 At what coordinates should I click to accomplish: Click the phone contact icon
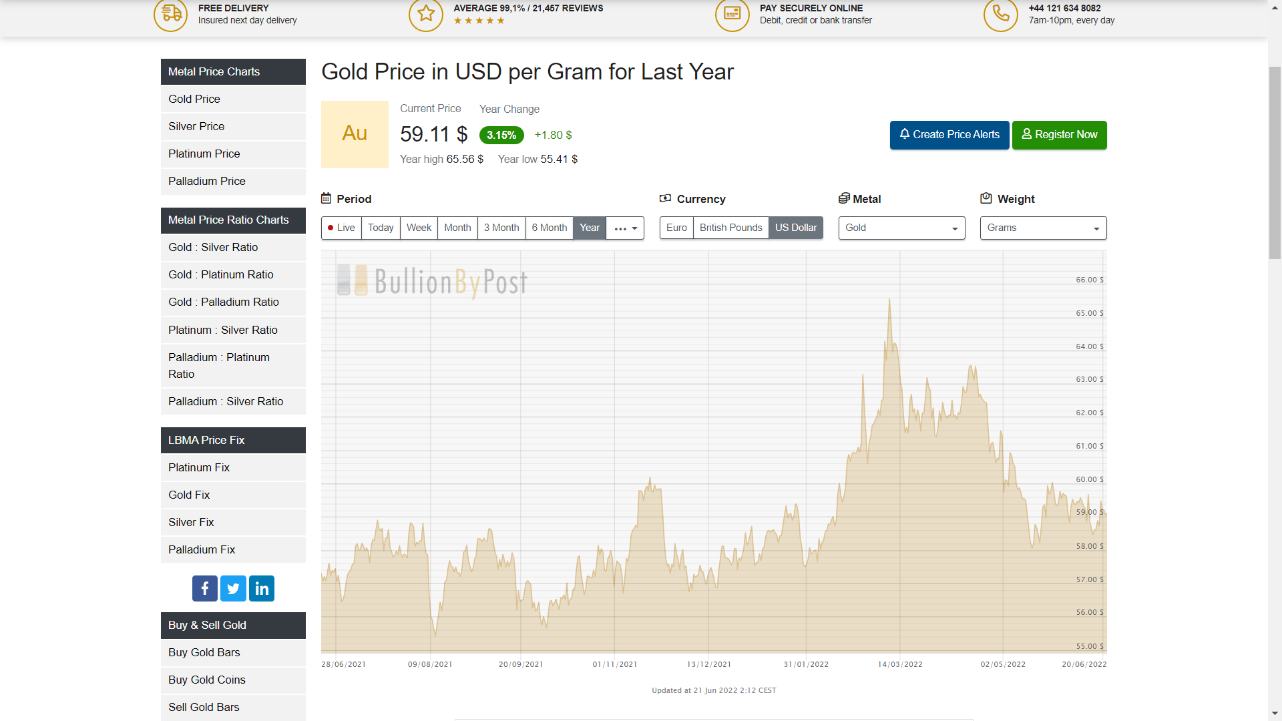[x=1001, y=13]
